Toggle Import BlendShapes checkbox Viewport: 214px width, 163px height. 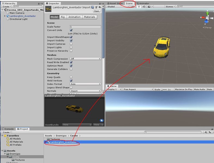(x=71, y=37)
